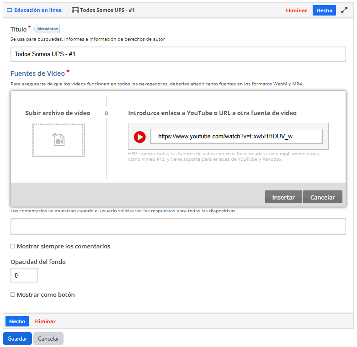357x347 pixels.
Task: Click the top red Eliminar link
Action: [296, 11]
